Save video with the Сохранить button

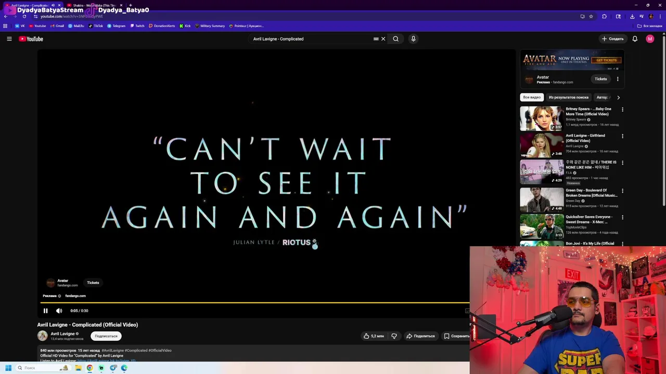click(x=456, y=336)
